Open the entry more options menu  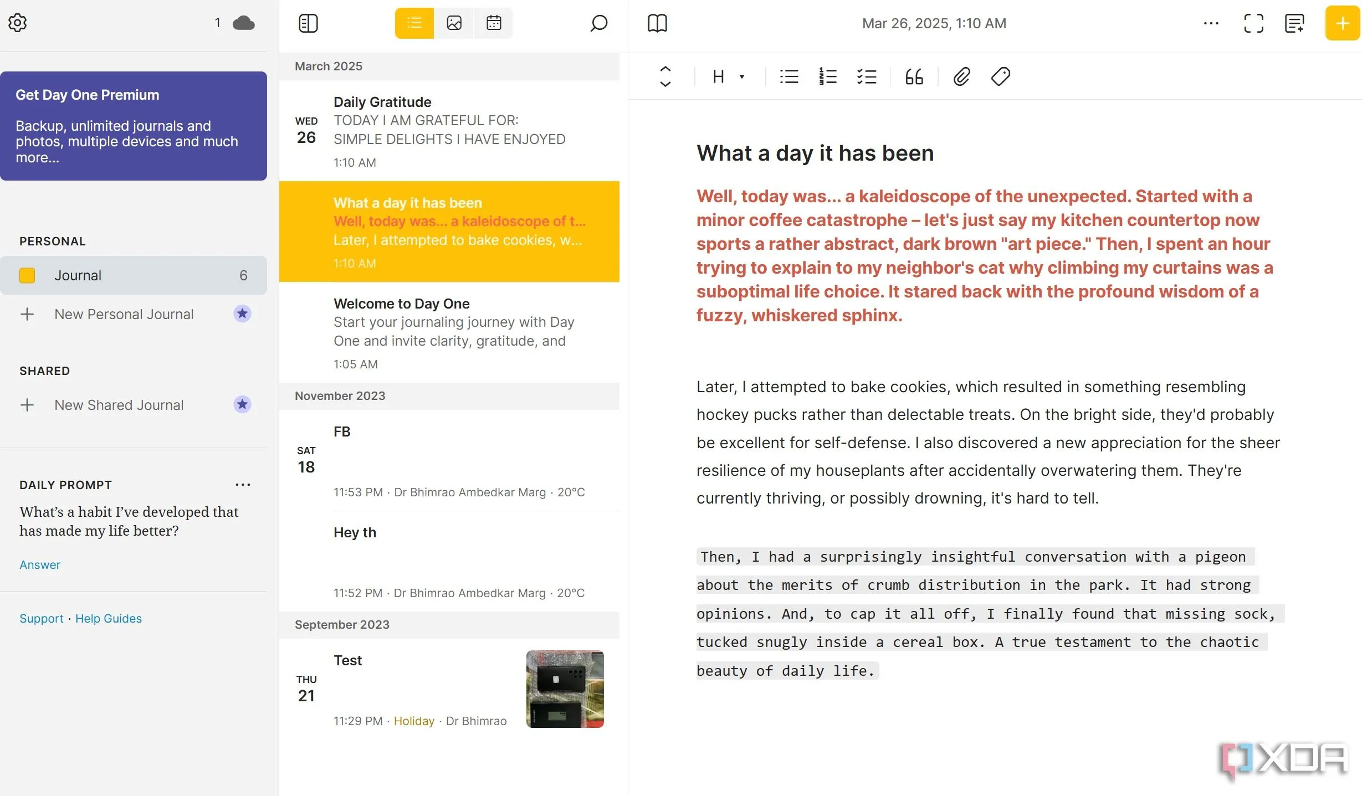1211,23
